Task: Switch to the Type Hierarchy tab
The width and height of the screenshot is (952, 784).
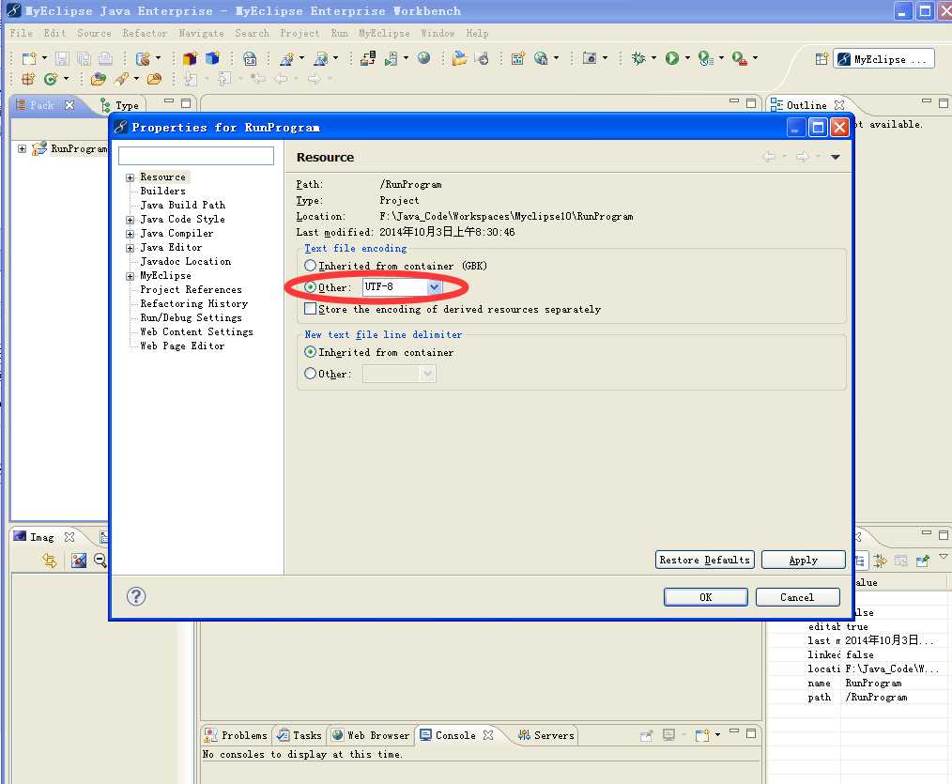Action: 119,105
